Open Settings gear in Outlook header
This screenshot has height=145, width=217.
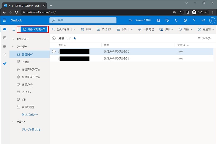click(x=185, y=20)
